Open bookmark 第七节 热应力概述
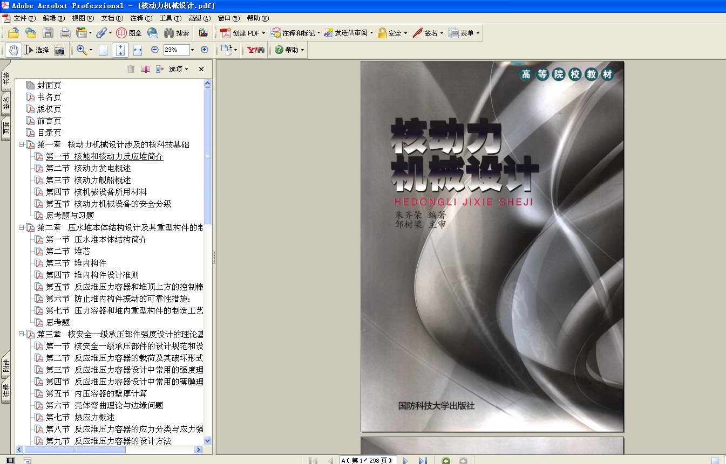 [x=80, y=417]
